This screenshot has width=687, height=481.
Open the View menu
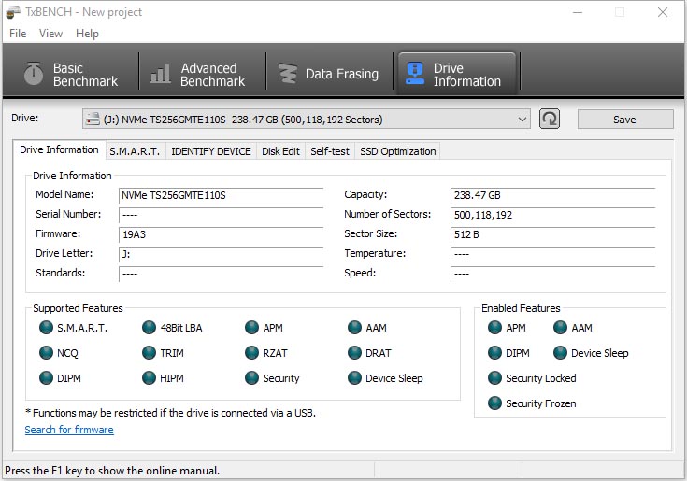50,34
